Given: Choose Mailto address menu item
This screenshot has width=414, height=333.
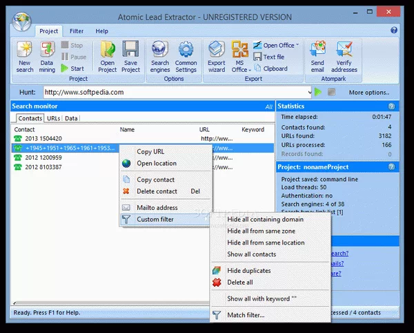Looking at the screenshot, I should tap(166, 208).
